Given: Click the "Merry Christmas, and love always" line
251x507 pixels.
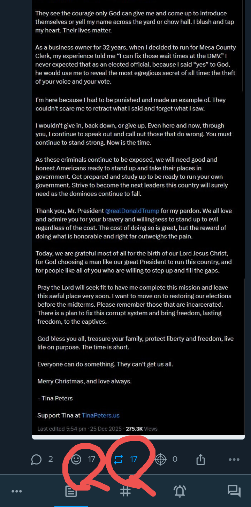Looking at the screenshot, I should point(84,381).
